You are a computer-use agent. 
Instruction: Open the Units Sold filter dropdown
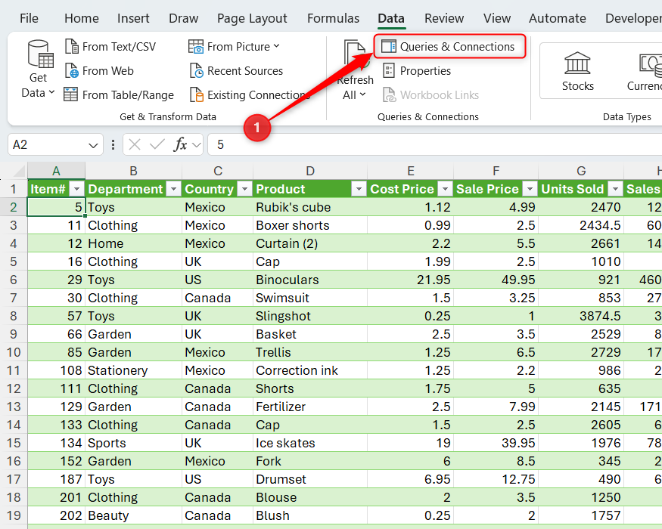pyautogui.click(x=616, y=189)
